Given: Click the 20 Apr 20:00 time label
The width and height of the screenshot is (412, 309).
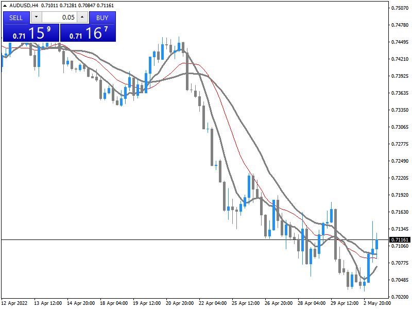Looking at the screenshot, I should (181, 303).
